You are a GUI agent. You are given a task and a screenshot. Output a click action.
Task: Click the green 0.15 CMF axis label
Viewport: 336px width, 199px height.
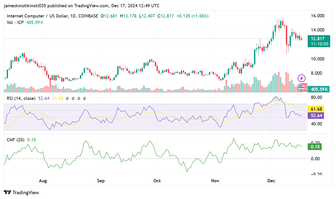(315, 147)
